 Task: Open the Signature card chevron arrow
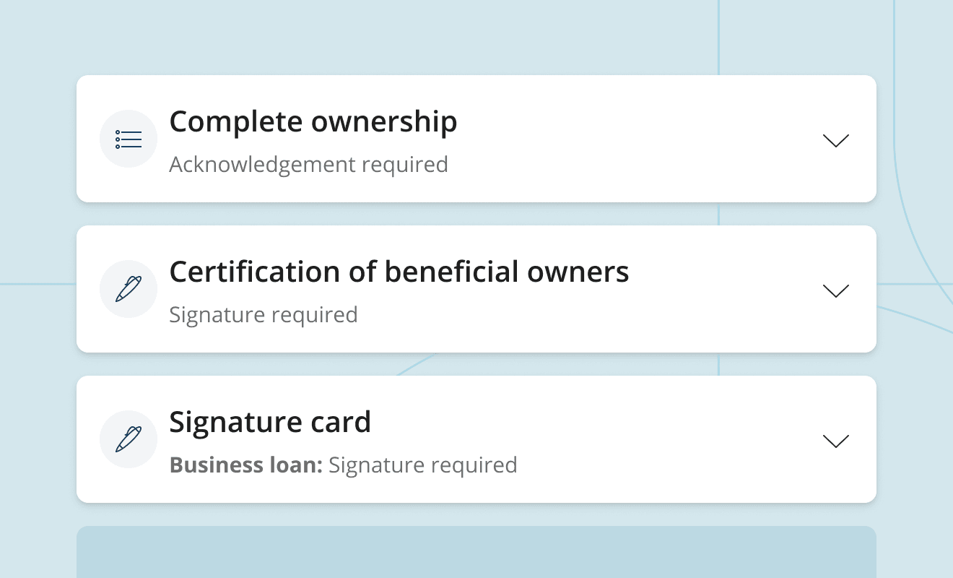click(x=835, y=441)
